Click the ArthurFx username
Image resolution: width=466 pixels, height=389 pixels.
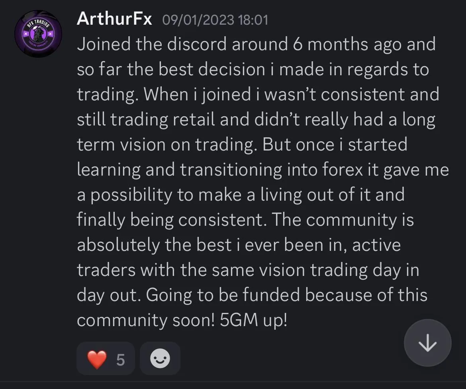114,19
